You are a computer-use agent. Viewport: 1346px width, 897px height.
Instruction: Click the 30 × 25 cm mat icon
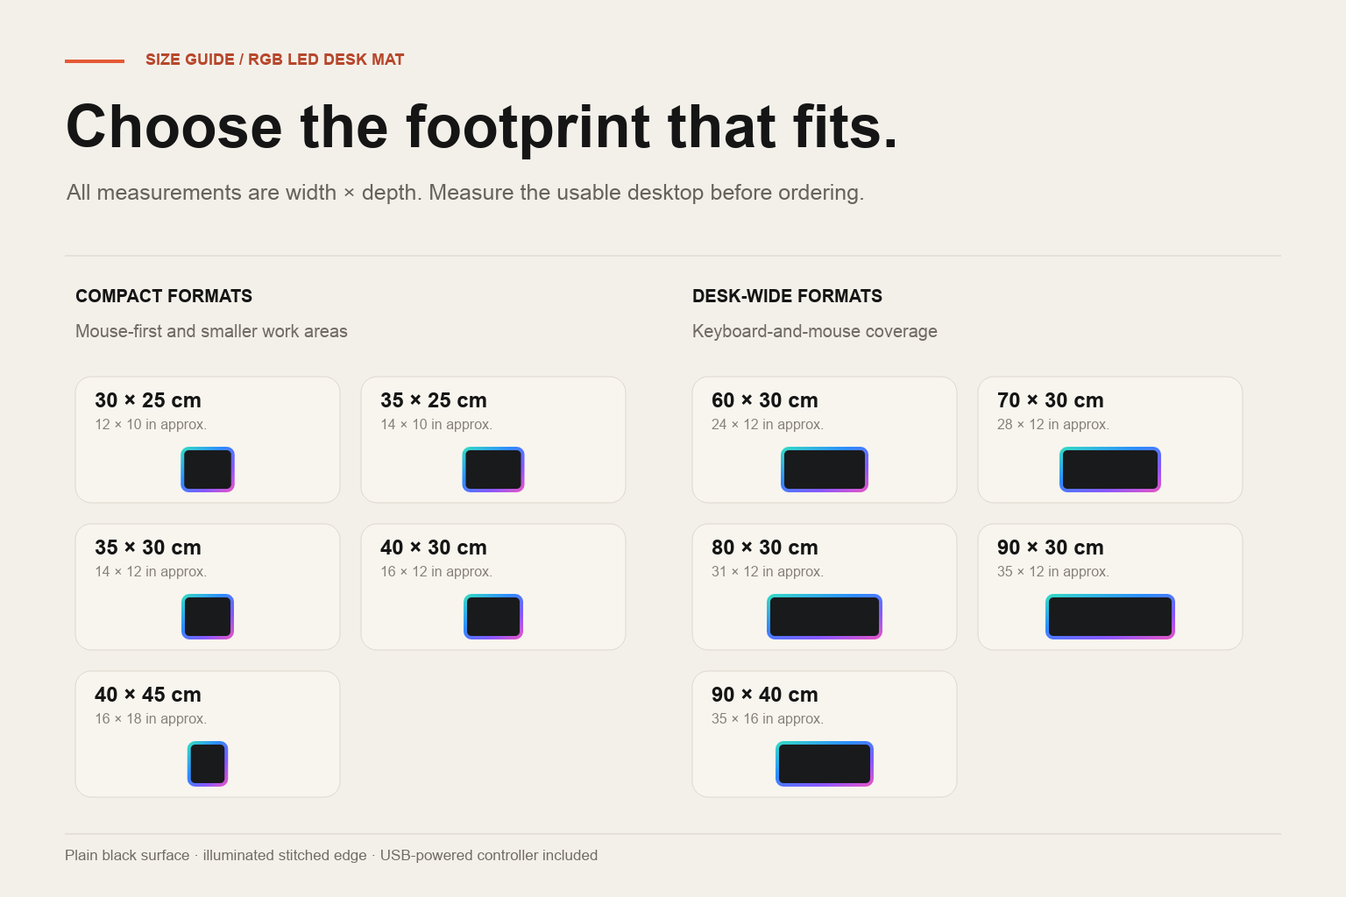pyautogui.click(x=208, y=470)
